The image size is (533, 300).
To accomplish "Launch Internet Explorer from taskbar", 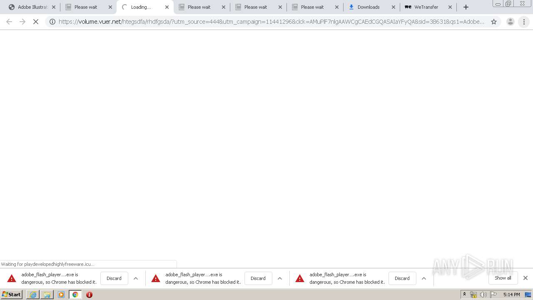I will (x=33, y=295).
